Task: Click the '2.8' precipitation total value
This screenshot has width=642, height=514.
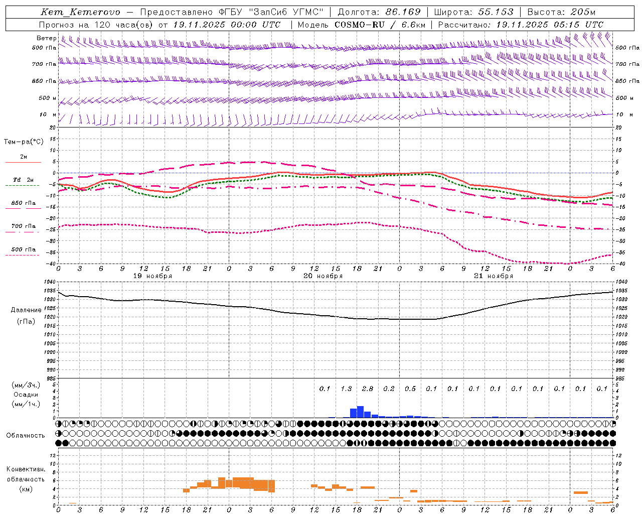Action: coord(368,389)
